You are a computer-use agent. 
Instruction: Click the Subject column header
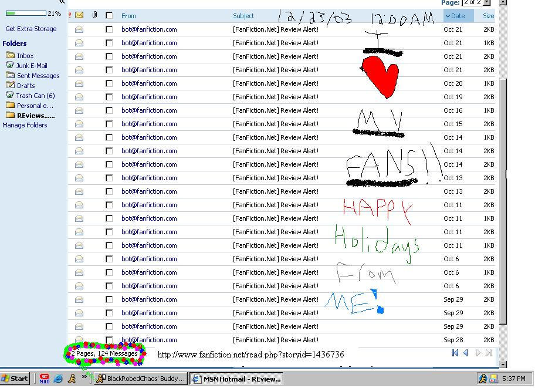(x=243, y=16)
